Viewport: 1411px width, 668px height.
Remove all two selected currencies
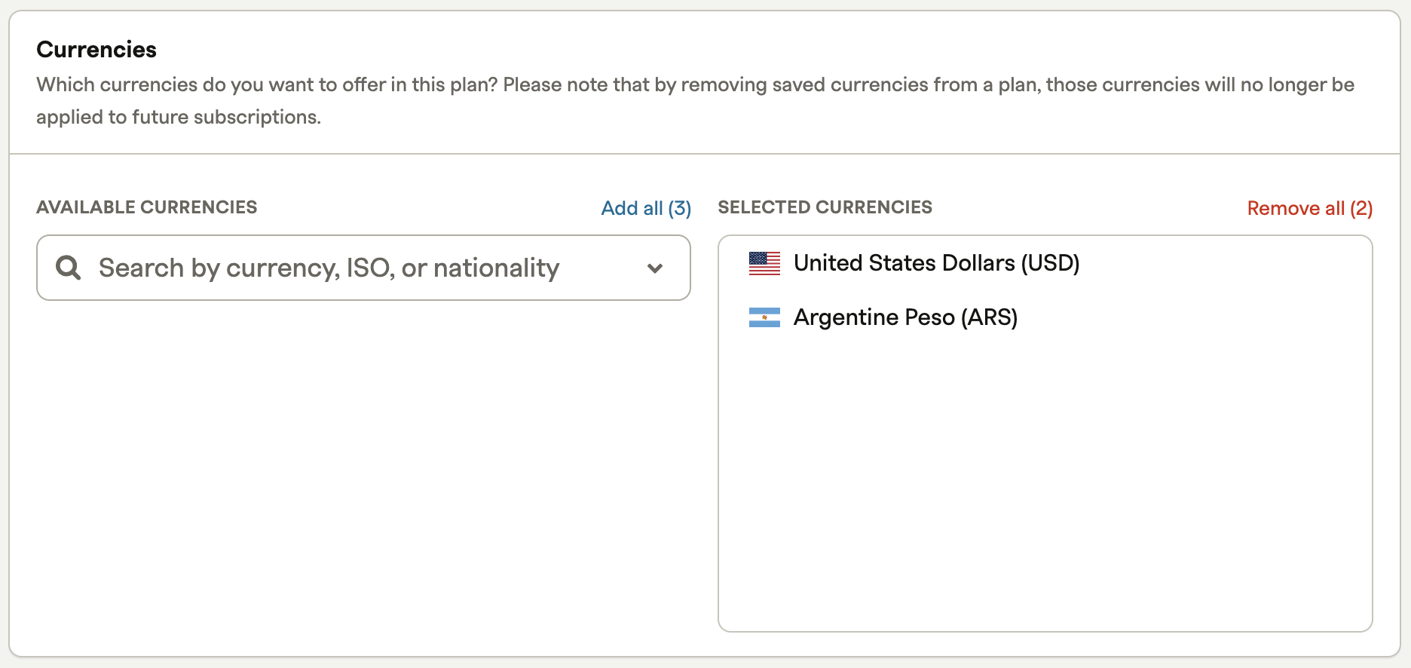click(x=1310, y=208)
